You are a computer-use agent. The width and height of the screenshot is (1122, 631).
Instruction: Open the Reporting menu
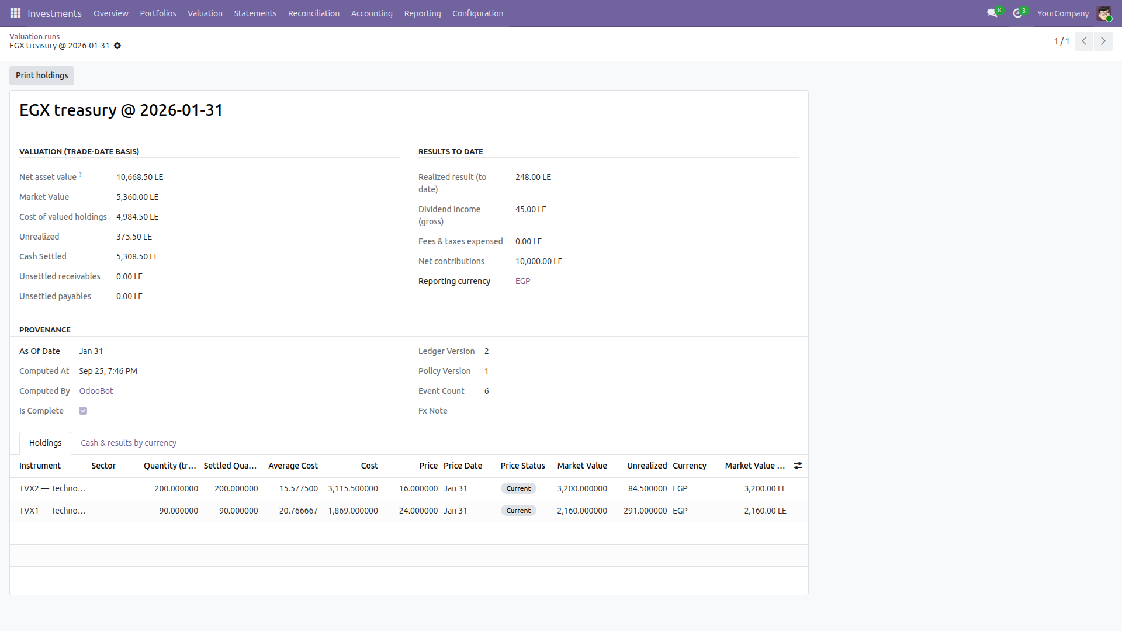(x=423, y=13)
